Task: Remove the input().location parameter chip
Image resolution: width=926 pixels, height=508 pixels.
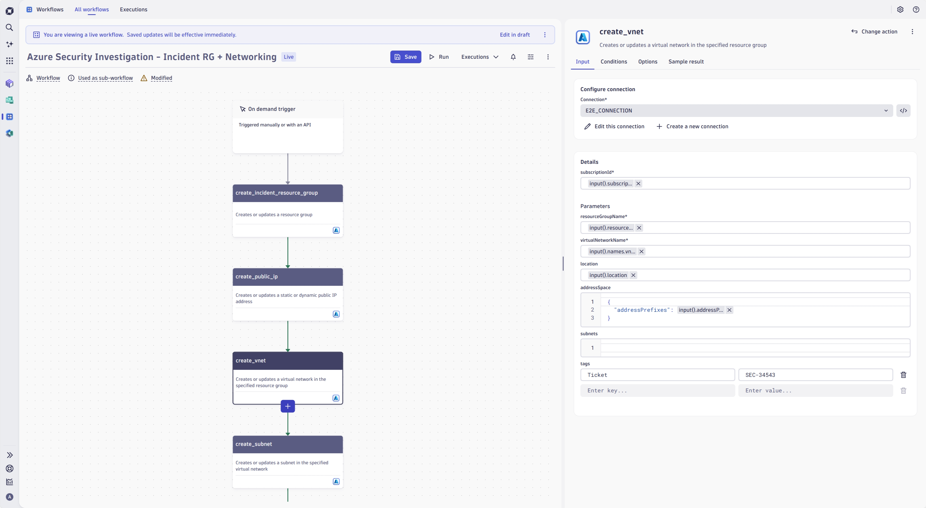Action: (x=633, y=275)
